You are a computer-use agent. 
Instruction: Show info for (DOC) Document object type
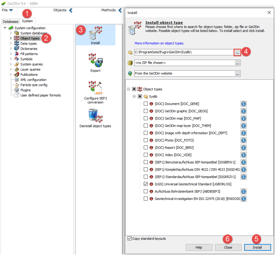(244, 104)
